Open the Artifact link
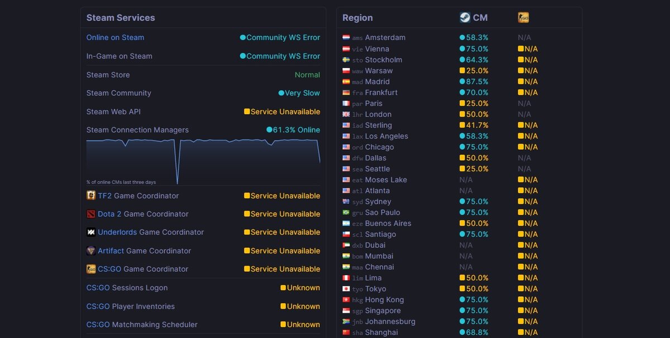 click(111, 251)
